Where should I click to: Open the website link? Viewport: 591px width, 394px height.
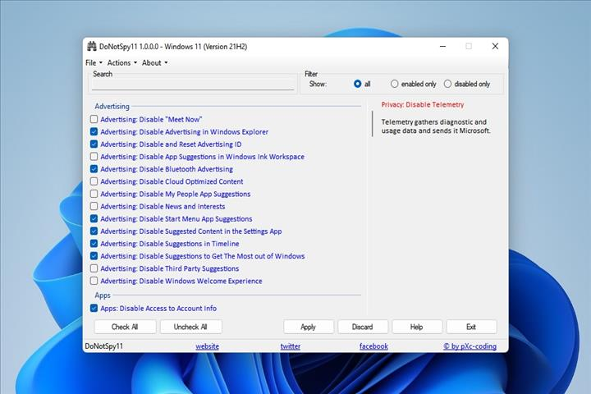[x=208, y=346]
